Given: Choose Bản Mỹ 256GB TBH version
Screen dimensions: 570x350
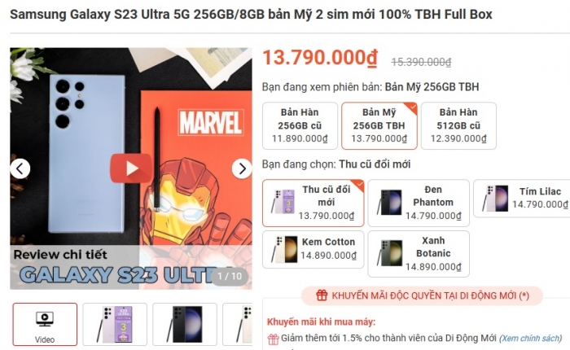Looking at the screenshot, I should [379, 125].
